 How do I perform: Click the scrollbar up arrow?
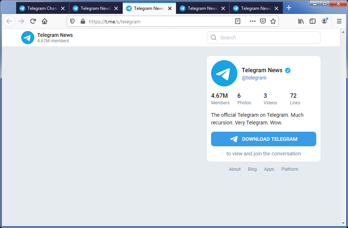[x=343, y=32]
